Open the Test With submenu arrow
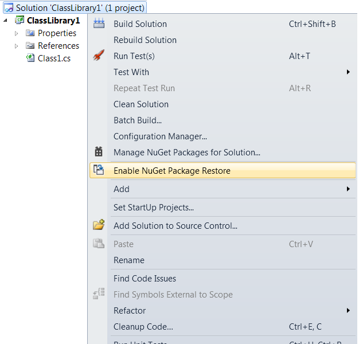 click(x=348, y=72)
